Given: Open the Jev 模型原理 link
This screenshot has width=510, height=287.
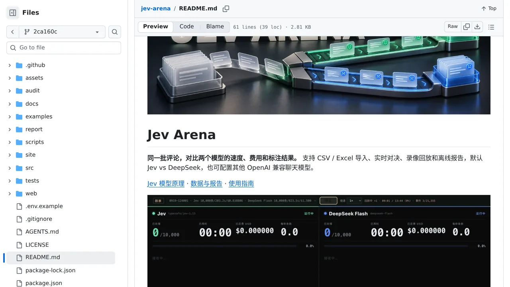Looking at the screenshot, I should [x=166, y=184].
